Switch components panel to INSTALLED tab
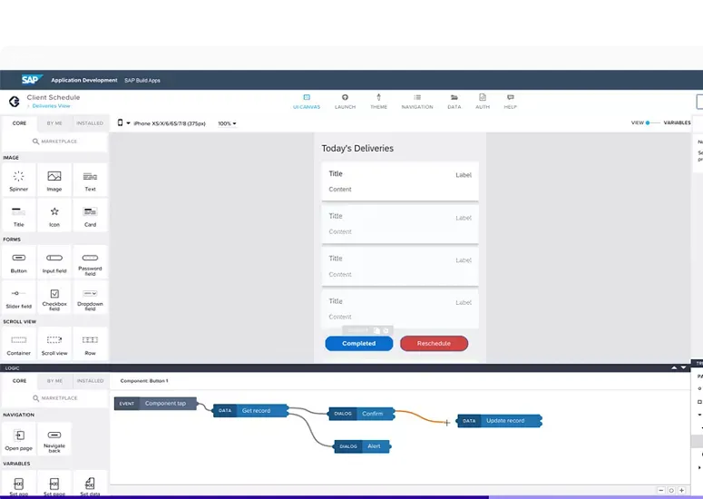The image size is (703, 499). pyautogui.click(x=90, y=123)
